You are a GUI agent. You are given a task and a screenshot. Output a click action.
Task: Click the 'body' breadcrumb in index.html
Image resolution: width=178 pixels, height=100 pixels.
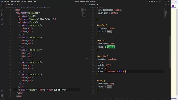(23, 7)
